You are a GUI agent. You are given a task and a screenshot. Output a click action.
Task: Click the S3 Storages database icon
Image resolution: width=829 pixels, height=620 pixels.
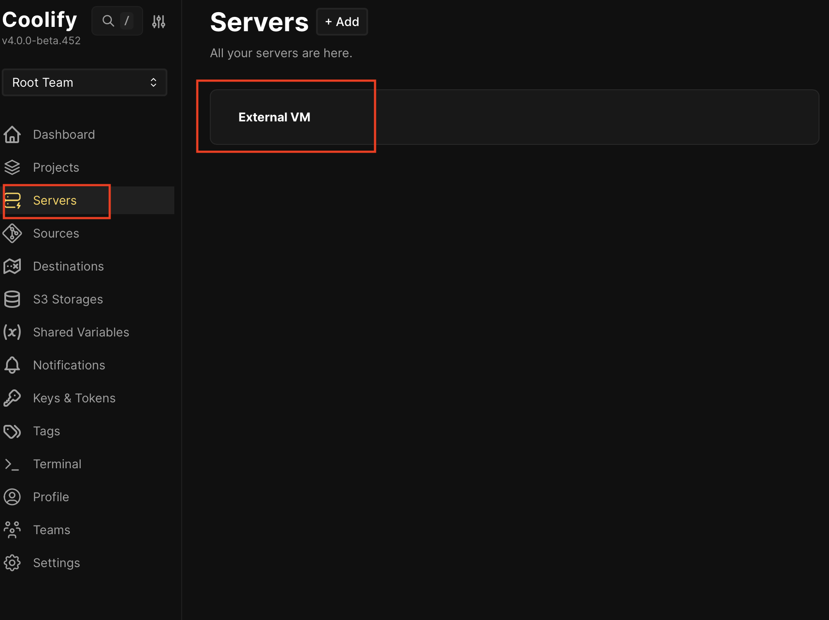click(x=12, y=299)
